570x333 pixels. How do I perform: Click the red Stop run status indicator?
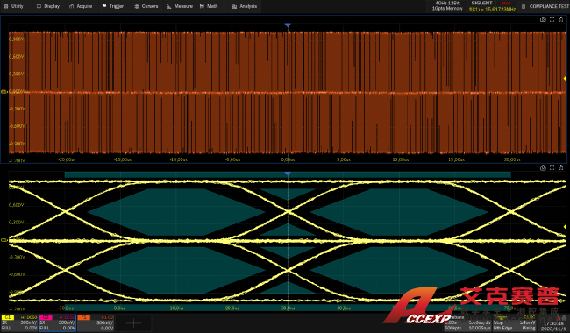point(506,3)
